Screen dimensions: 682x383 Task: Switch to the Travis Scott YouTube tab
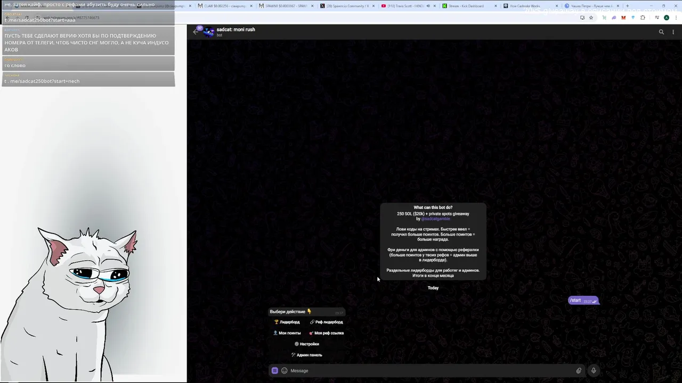409,6
